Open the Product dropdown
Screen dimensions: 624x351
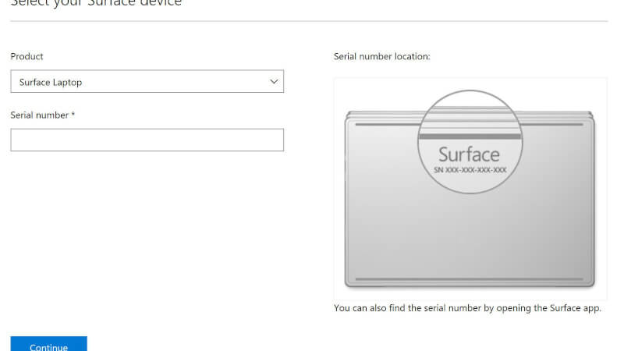147,82
